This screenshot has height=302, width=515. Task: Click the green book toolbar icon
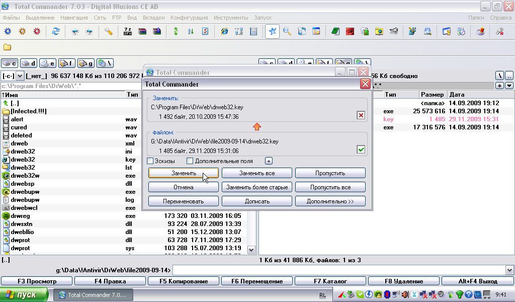click(x=335, y=32)
